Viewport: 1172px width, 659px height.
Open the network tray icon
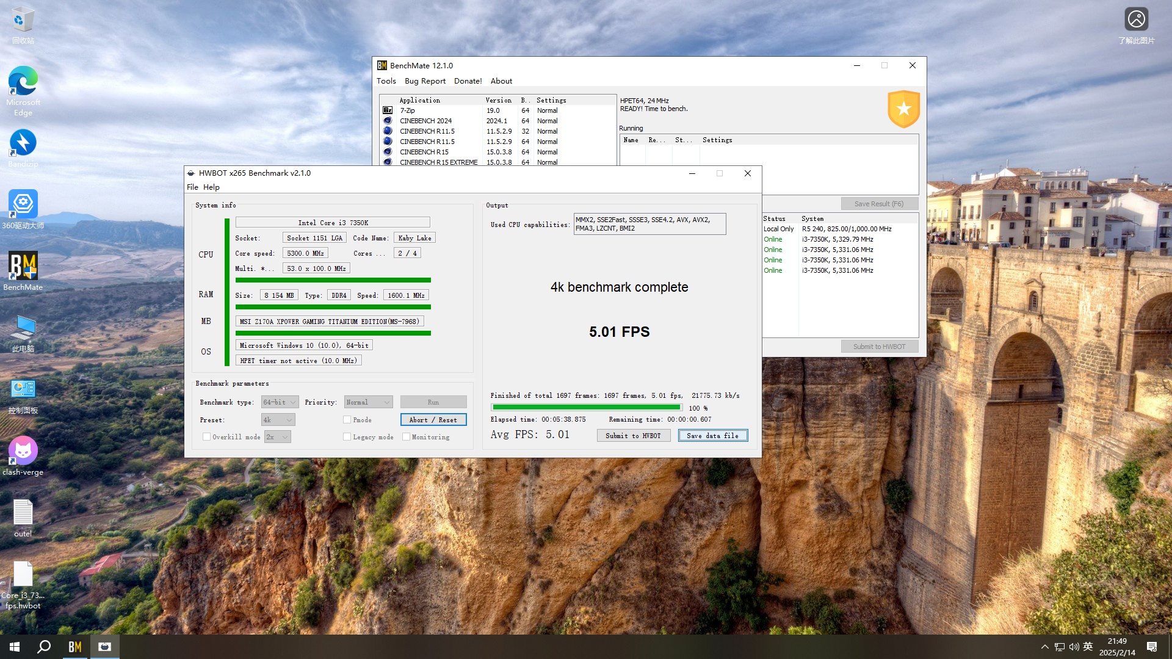(1060, 647)
